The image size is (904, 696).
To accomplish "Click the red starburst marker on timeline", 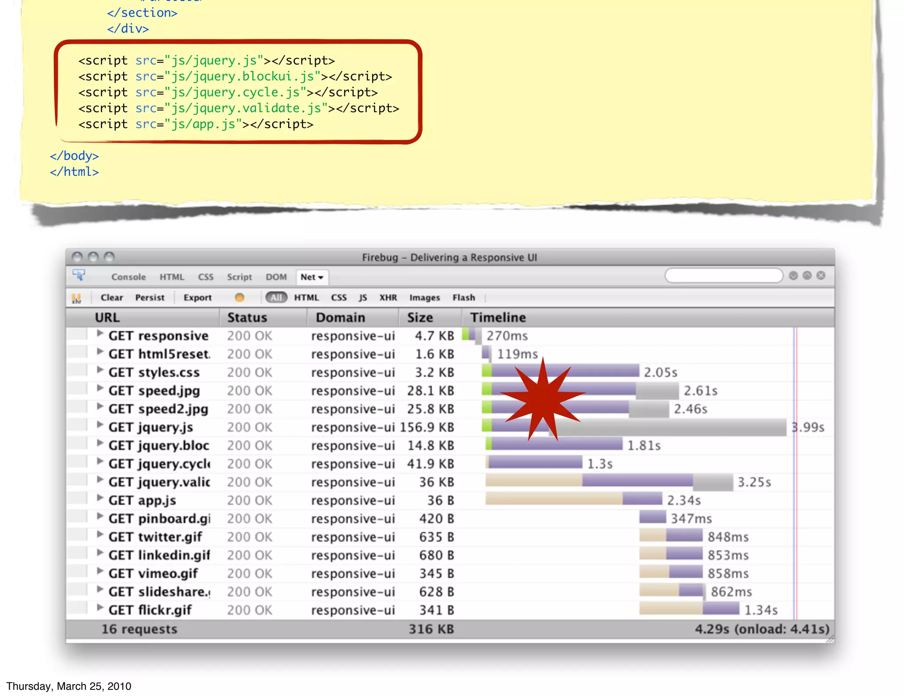I will (543, 400).
